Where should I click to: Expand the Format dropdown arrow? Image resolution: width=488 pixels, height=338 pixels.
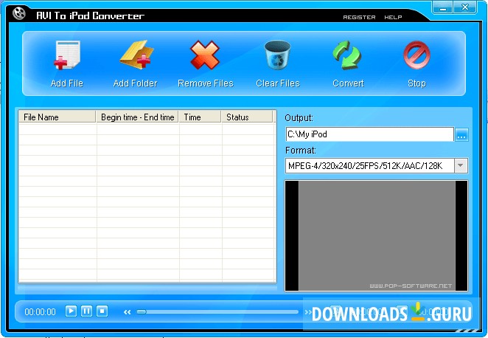(461, 166)
